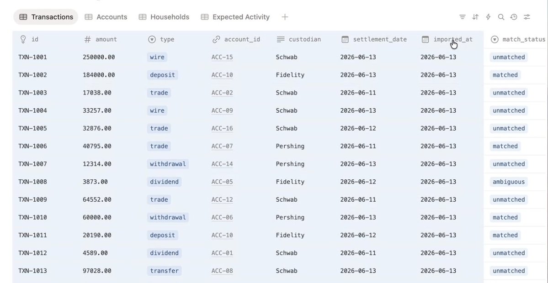The height and width of the screenshot is (283, 548).
Task: Open the Households tab
Action: (x=164, y=17)
